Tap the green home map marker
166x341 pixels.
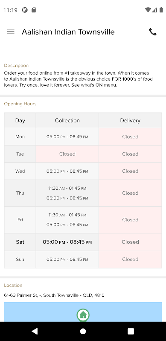pos(83,315)
